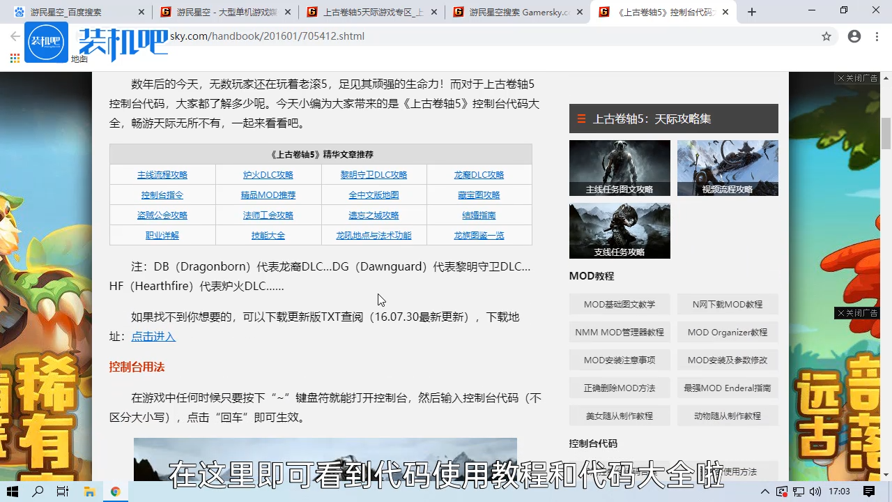Viewport: 892px width, 502px height.
Task: Click the Windows Start button
Action: (13, 492)
